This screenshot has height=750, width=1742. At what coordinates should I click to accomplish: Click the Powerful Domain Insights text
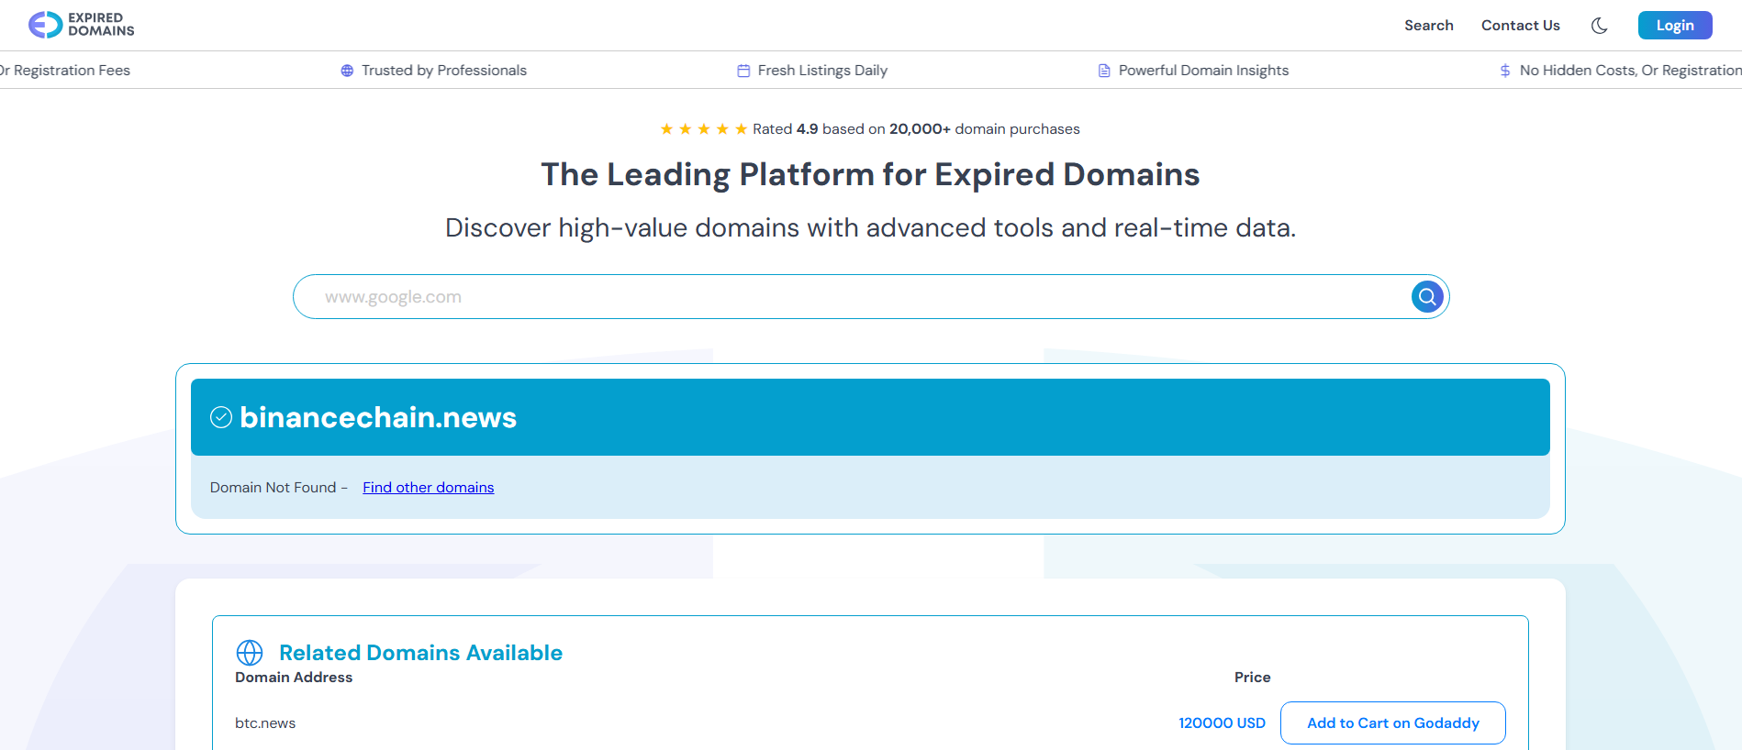(1203, 71)
